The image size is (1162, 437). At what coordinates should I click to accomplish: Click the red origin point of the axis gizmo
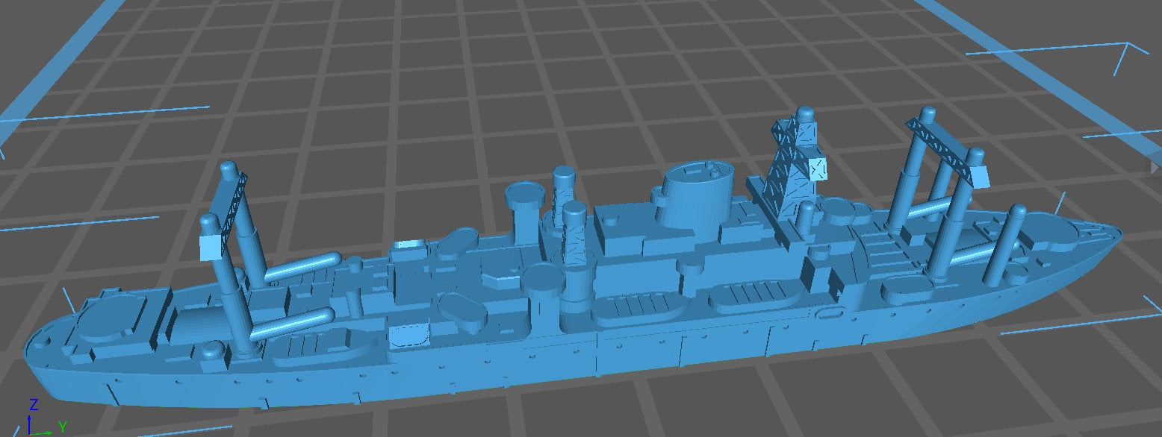[30, 435]
